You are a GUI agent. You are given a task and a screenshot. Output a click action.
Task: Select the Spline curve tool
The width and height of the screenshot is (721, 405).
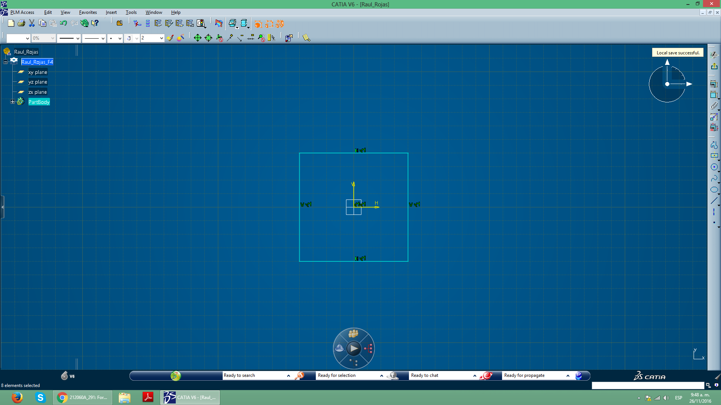(714, 178)
